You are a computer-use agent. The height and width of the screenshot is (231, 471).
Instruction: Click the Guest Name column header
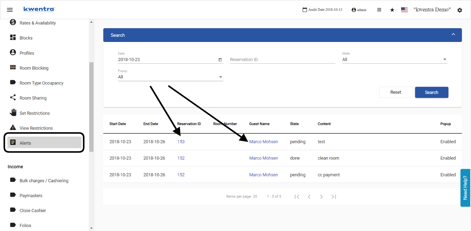coord(259,124)
